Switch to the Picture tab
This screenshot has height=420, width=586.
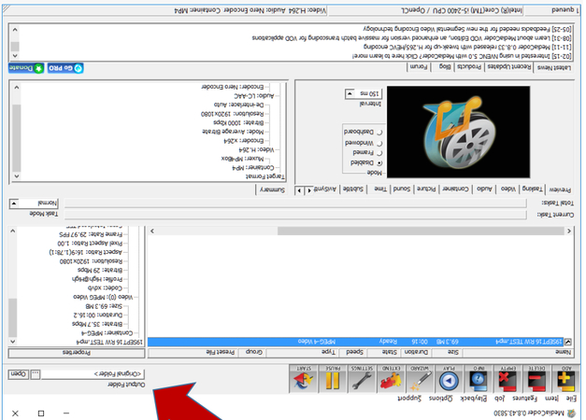[426, 189]
